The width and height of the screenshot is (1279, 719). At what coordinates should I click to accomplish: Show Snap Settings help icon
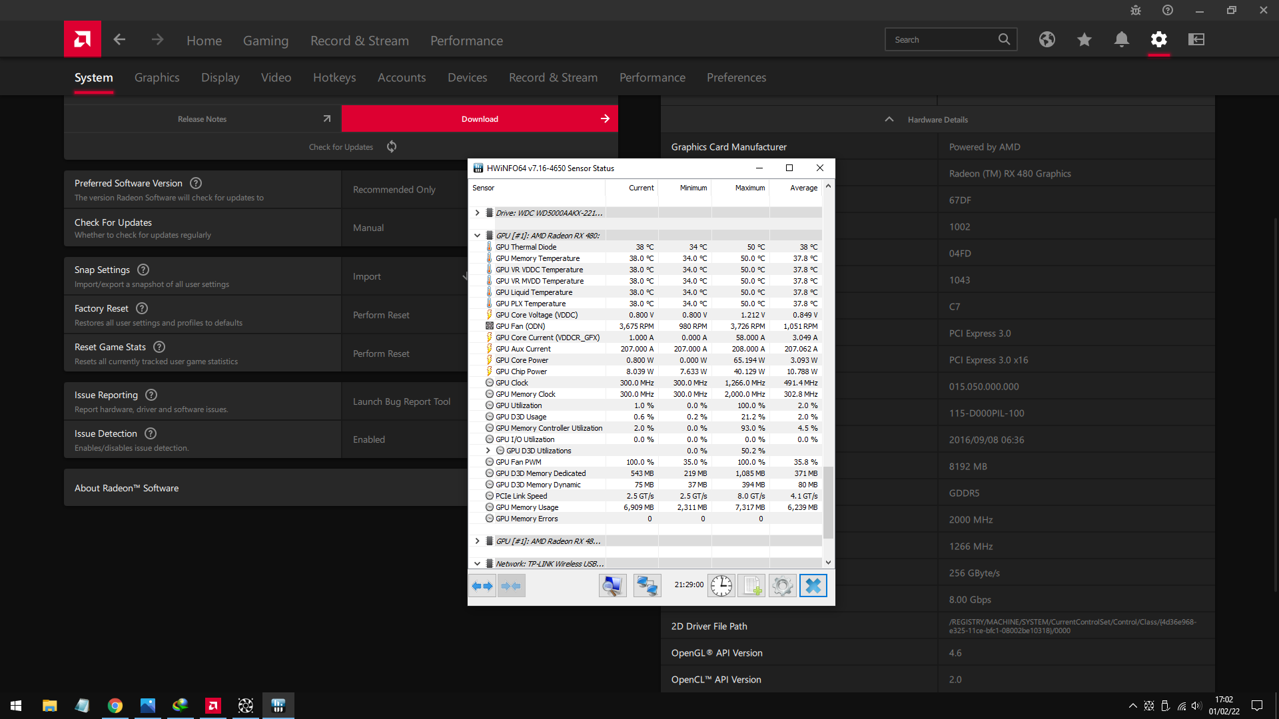click(x=143, y=270)
